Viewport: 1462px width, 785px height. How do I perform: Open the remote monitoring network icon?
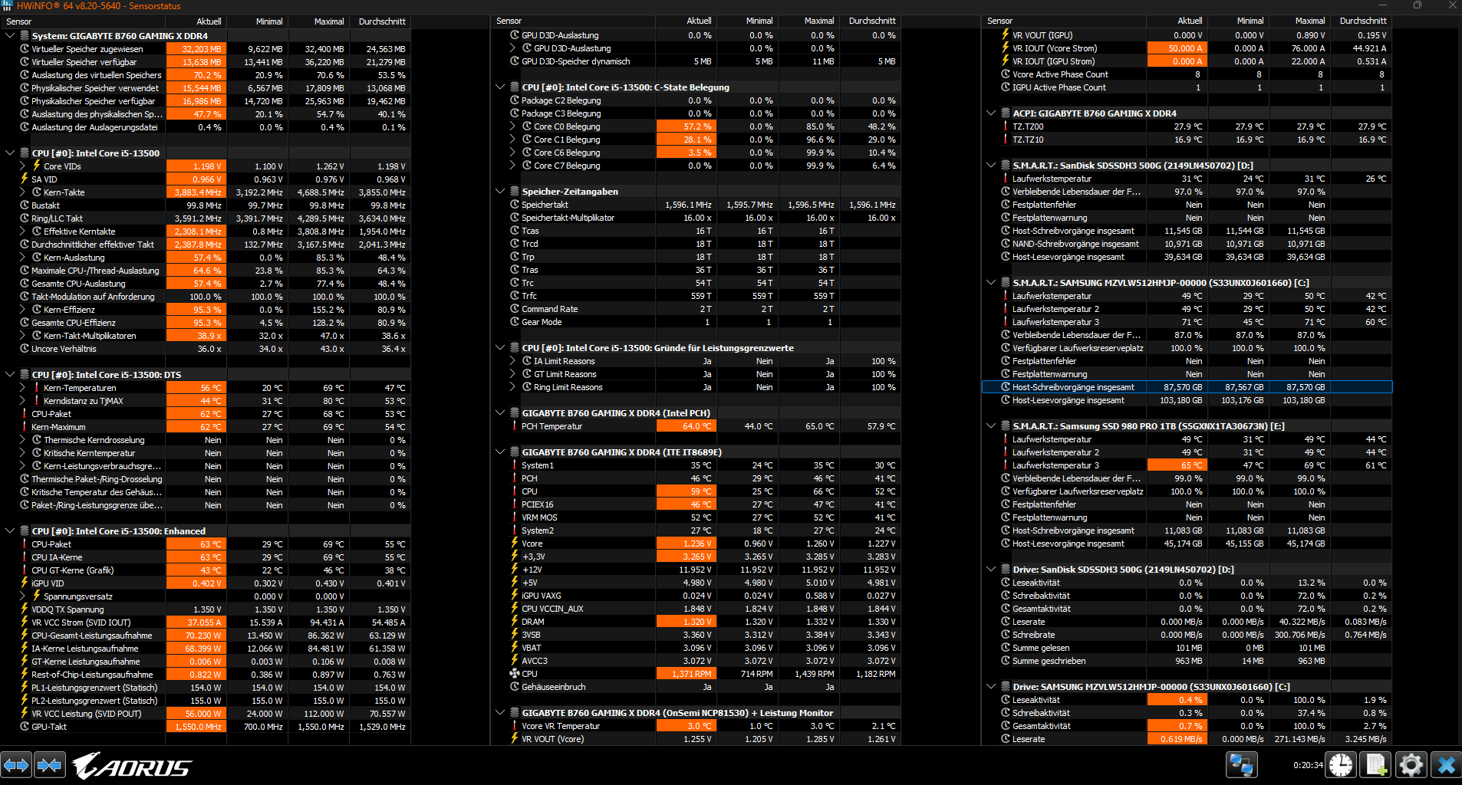coord(1241,765)
